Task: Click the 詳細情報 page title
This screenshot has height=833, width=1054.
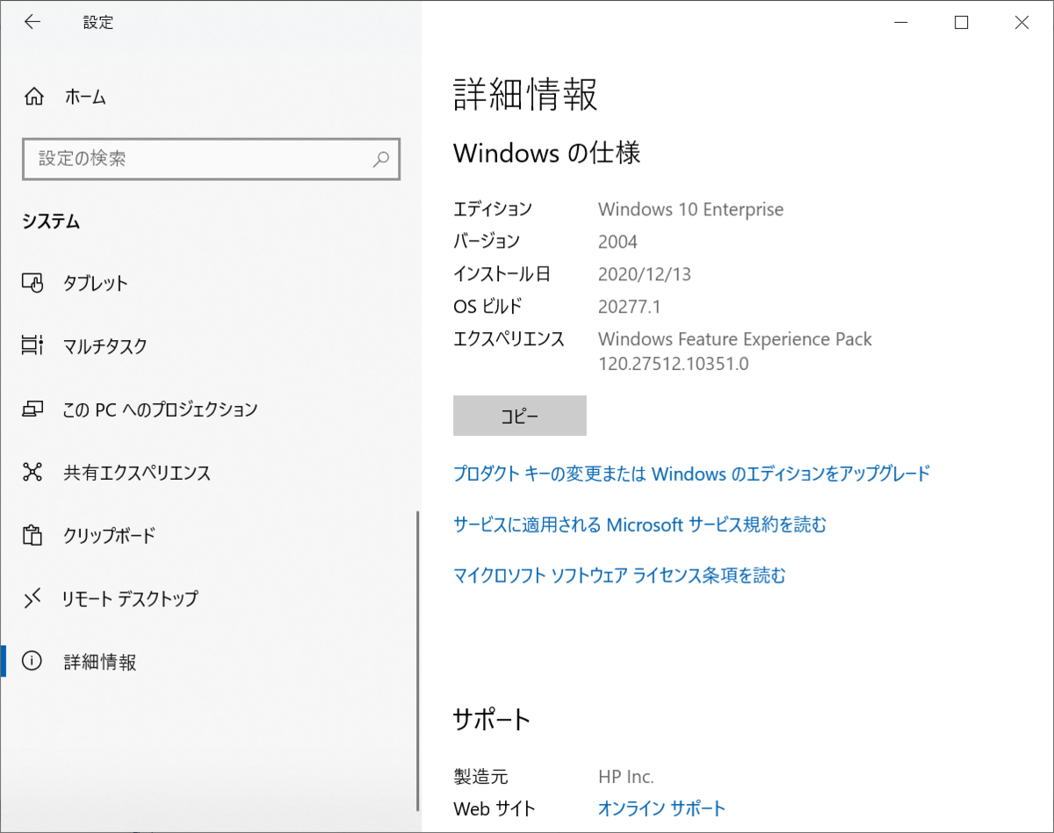Action: click(x=525, y=94)
